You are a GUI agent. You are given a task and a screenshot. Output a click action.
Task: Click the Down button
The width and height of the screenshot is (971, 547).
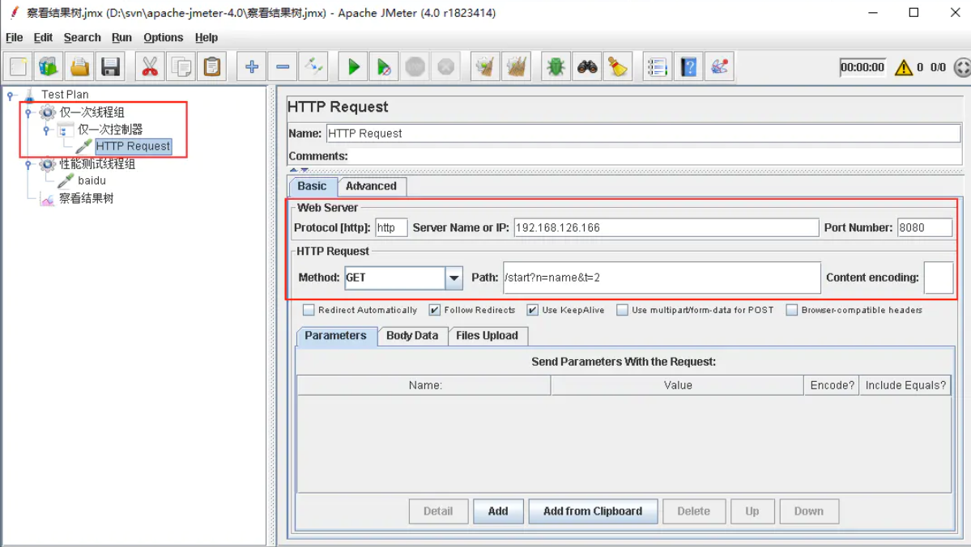pyautogui.click(x=809, y=511)
